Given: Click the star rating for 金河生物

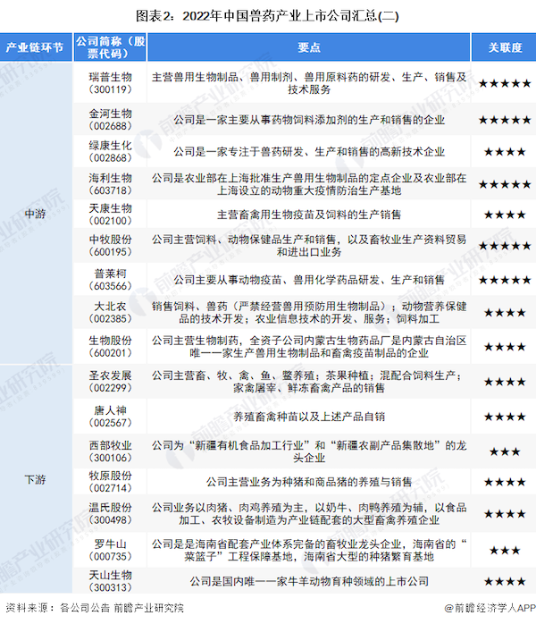Looking at the screenshot, I should click(505, 120).
